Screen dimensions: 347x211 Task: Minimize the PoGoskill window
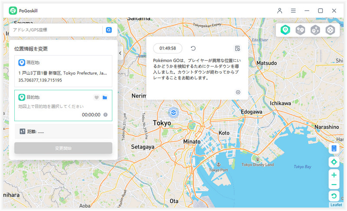coord(307,10)
